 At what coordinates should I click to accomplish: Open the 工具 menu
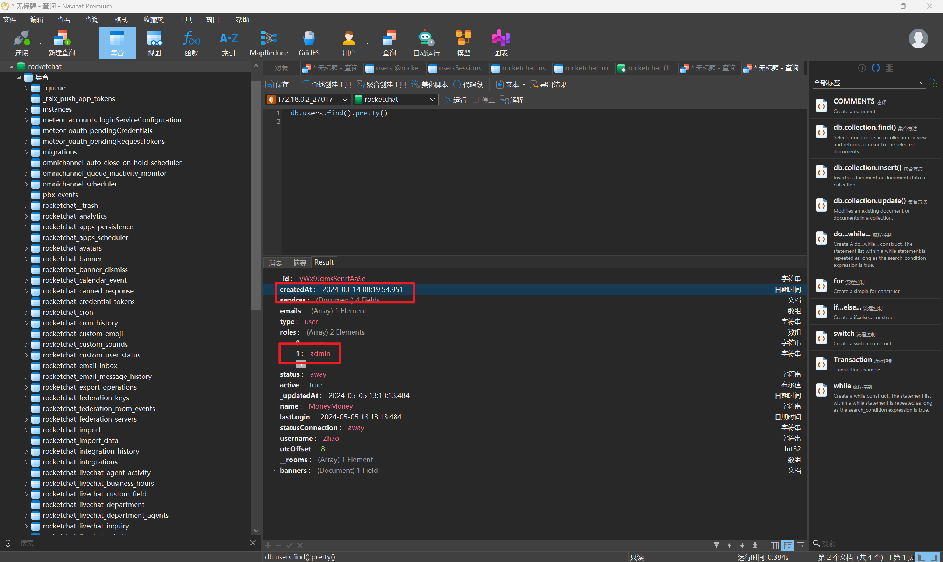[185, 20]
